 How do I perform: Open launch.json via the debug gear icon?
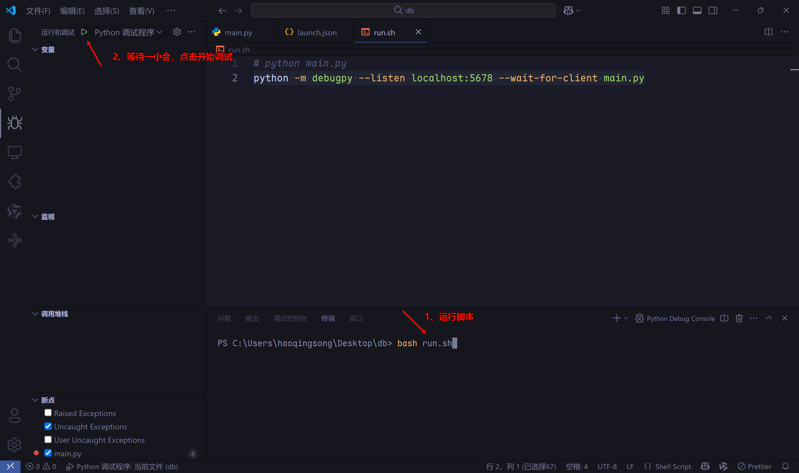[x=177, y=32]
